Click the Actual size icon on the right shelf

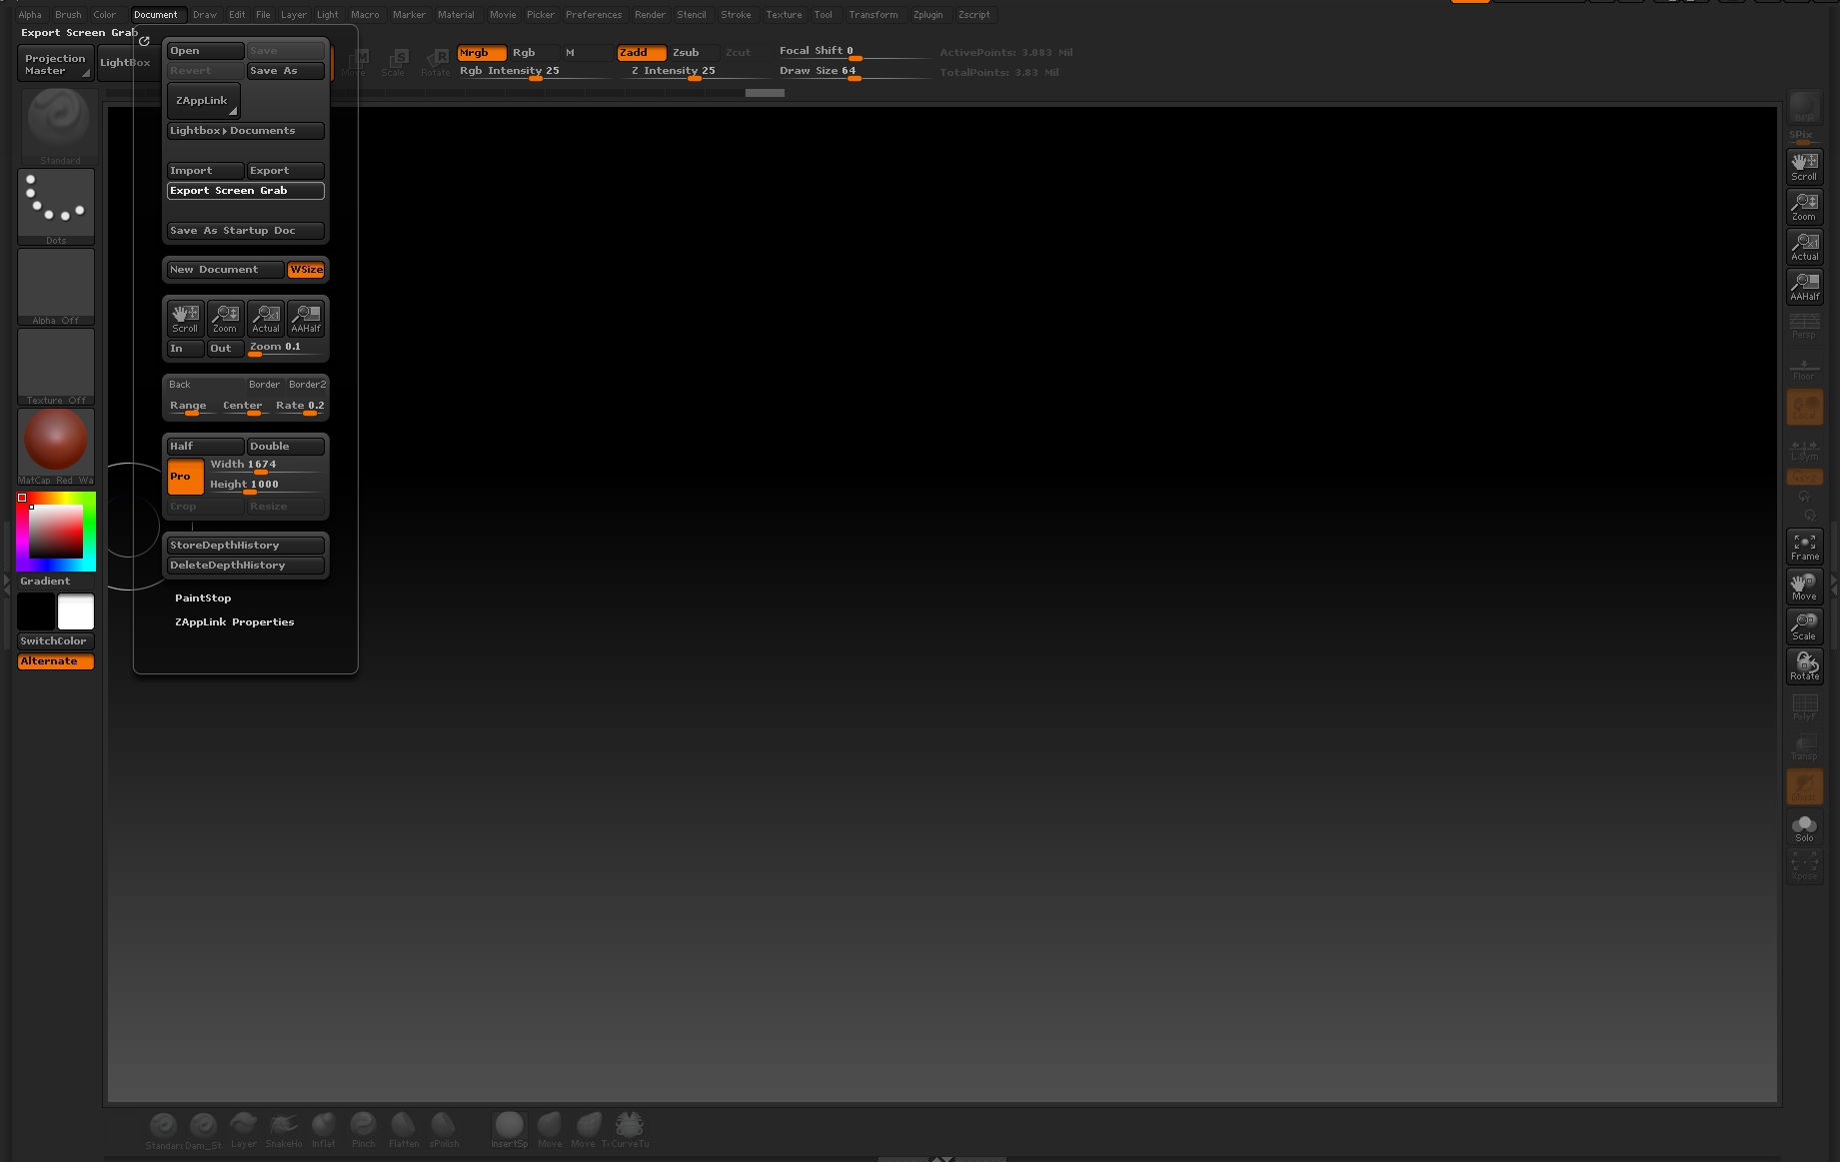[1804, 247]
